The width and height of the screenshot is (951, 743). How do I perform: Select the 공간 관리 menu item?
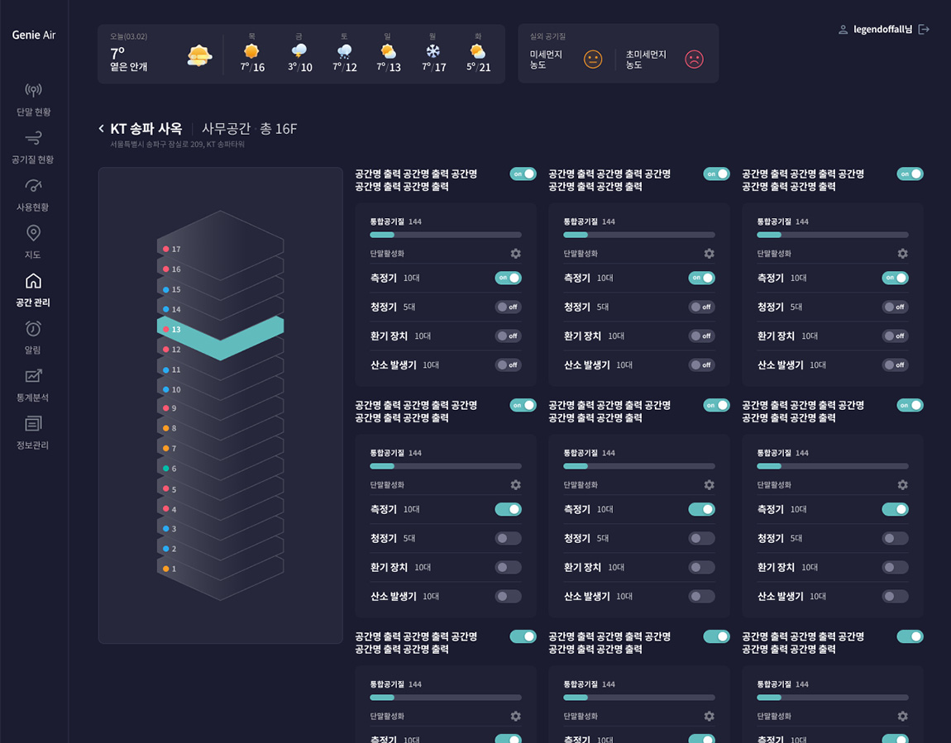click(x=33, y=290)
